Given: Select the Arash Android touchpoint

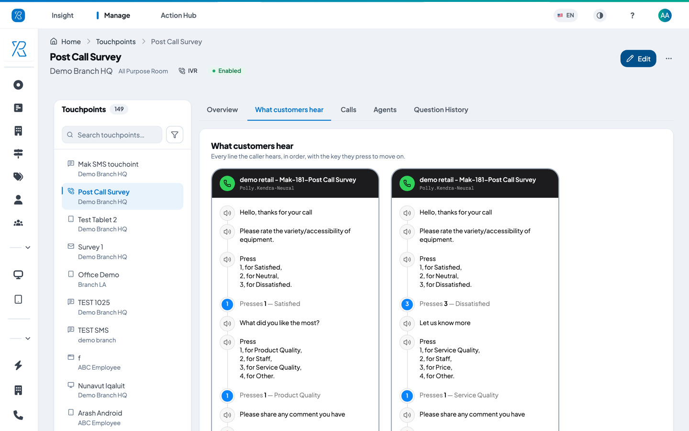Looking at the screenshot, I should pos(122,418).
